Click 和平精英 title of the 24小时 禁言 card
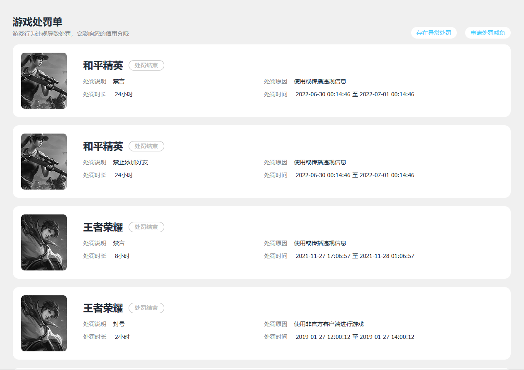The image size is (524, 370). (103, 66)
